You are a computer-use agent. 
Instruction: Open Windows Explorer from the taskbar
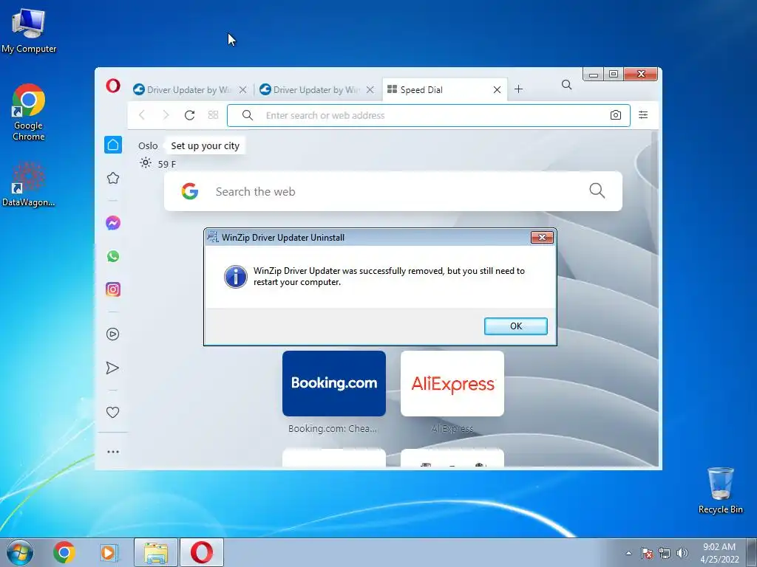156,552
